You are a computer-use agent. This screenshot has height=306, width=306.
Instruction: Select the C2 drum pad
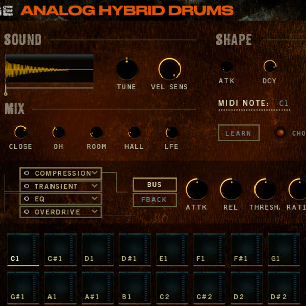coord(172,288)
